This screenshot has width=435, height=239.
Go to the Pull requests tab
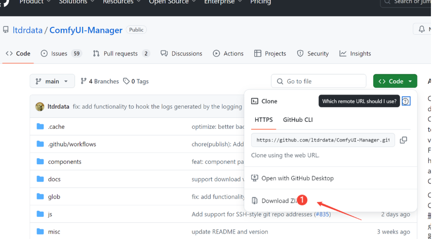[122, 54]
